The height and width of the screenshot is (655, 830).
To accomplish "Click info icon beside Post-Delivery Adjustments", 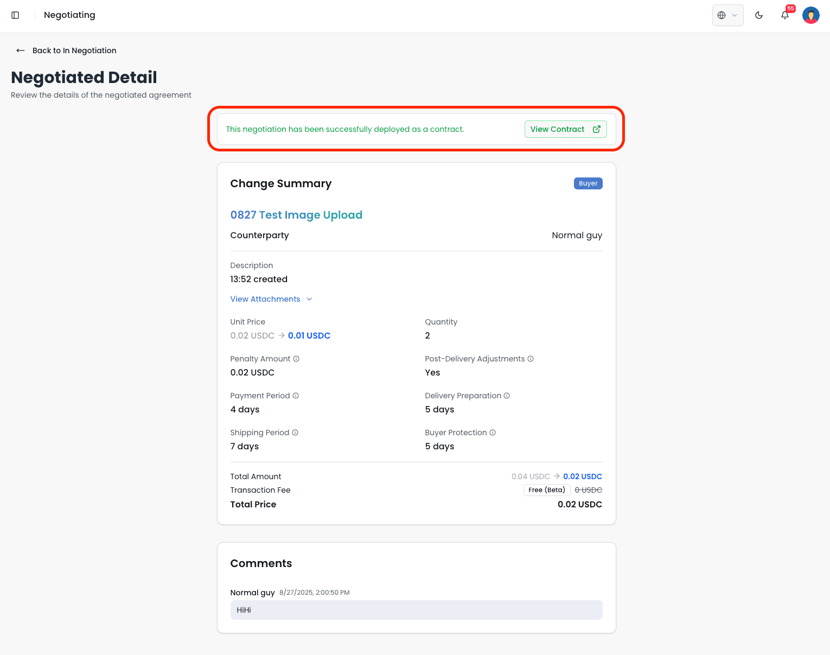I will 531,359.
